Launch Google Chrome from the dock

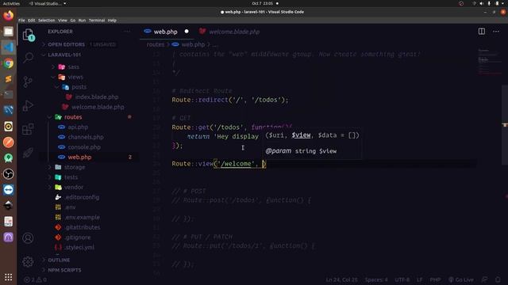coord(9,63)
